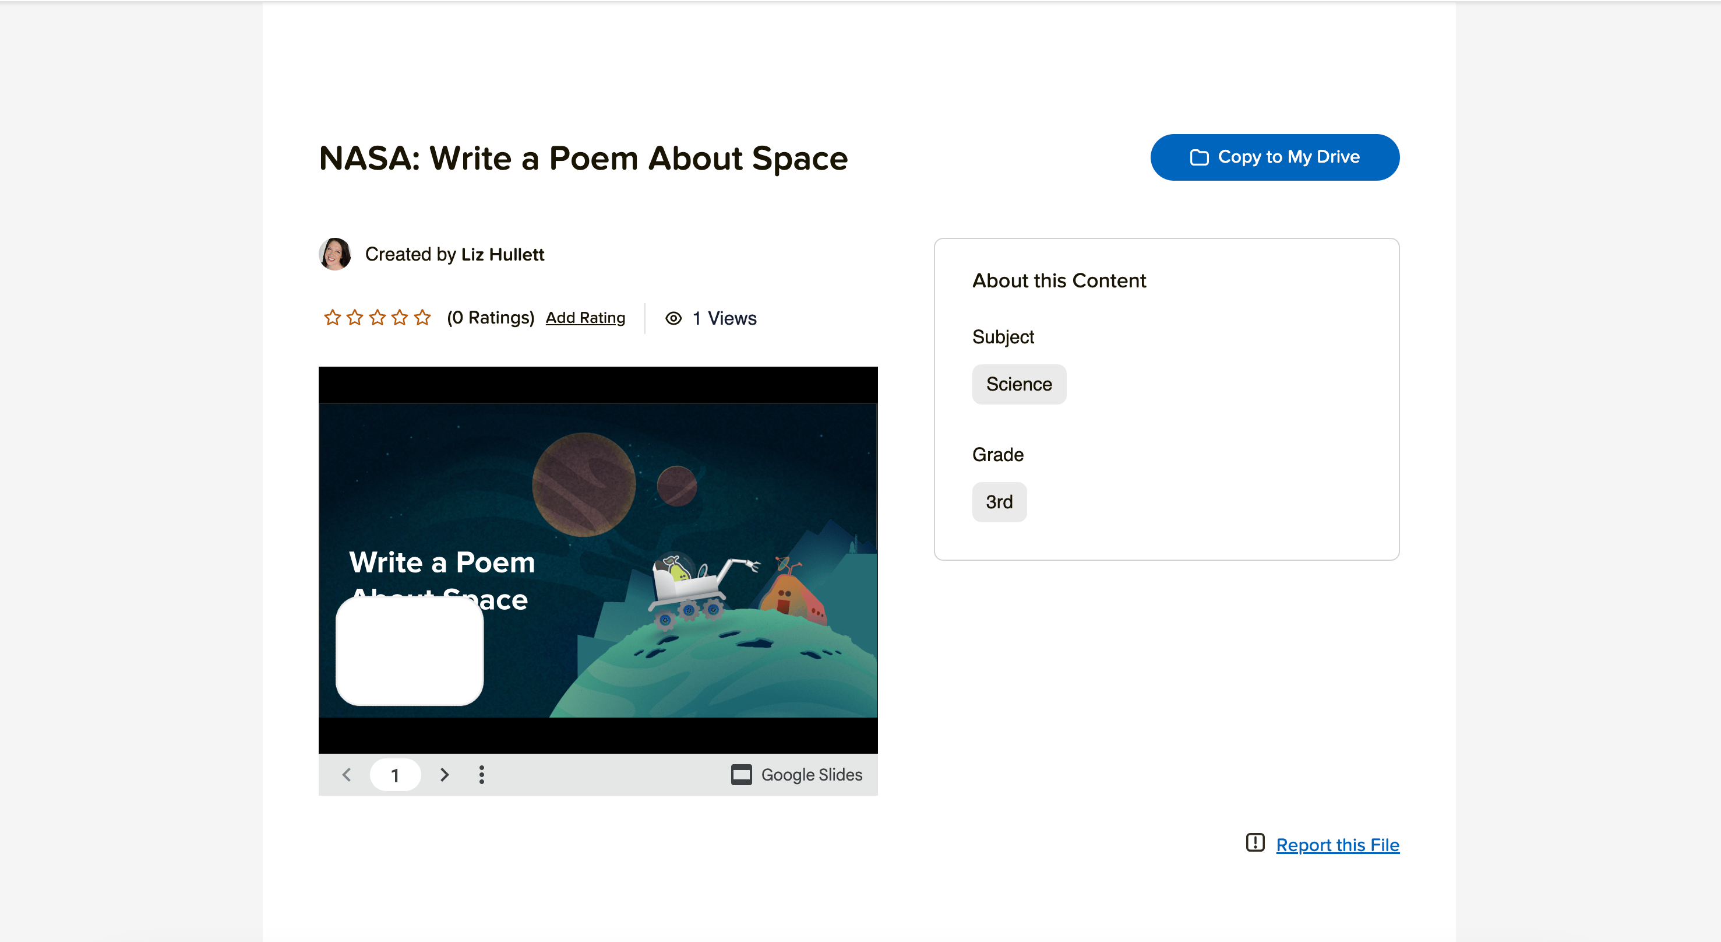This screenshot has height=942, width=1721.
Task: Select the fourth rating star
Action: click(x=400, y=318)
